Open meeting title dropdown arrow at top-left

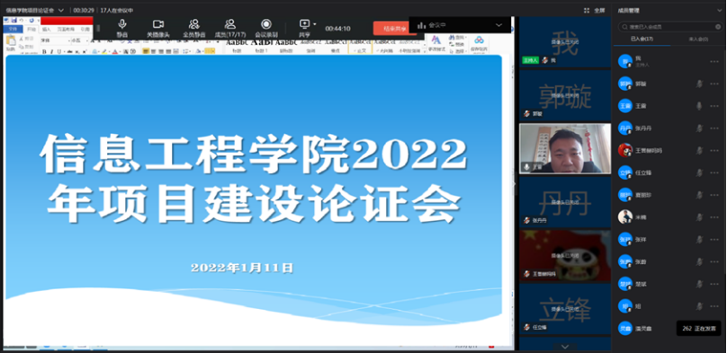(61, 10)
